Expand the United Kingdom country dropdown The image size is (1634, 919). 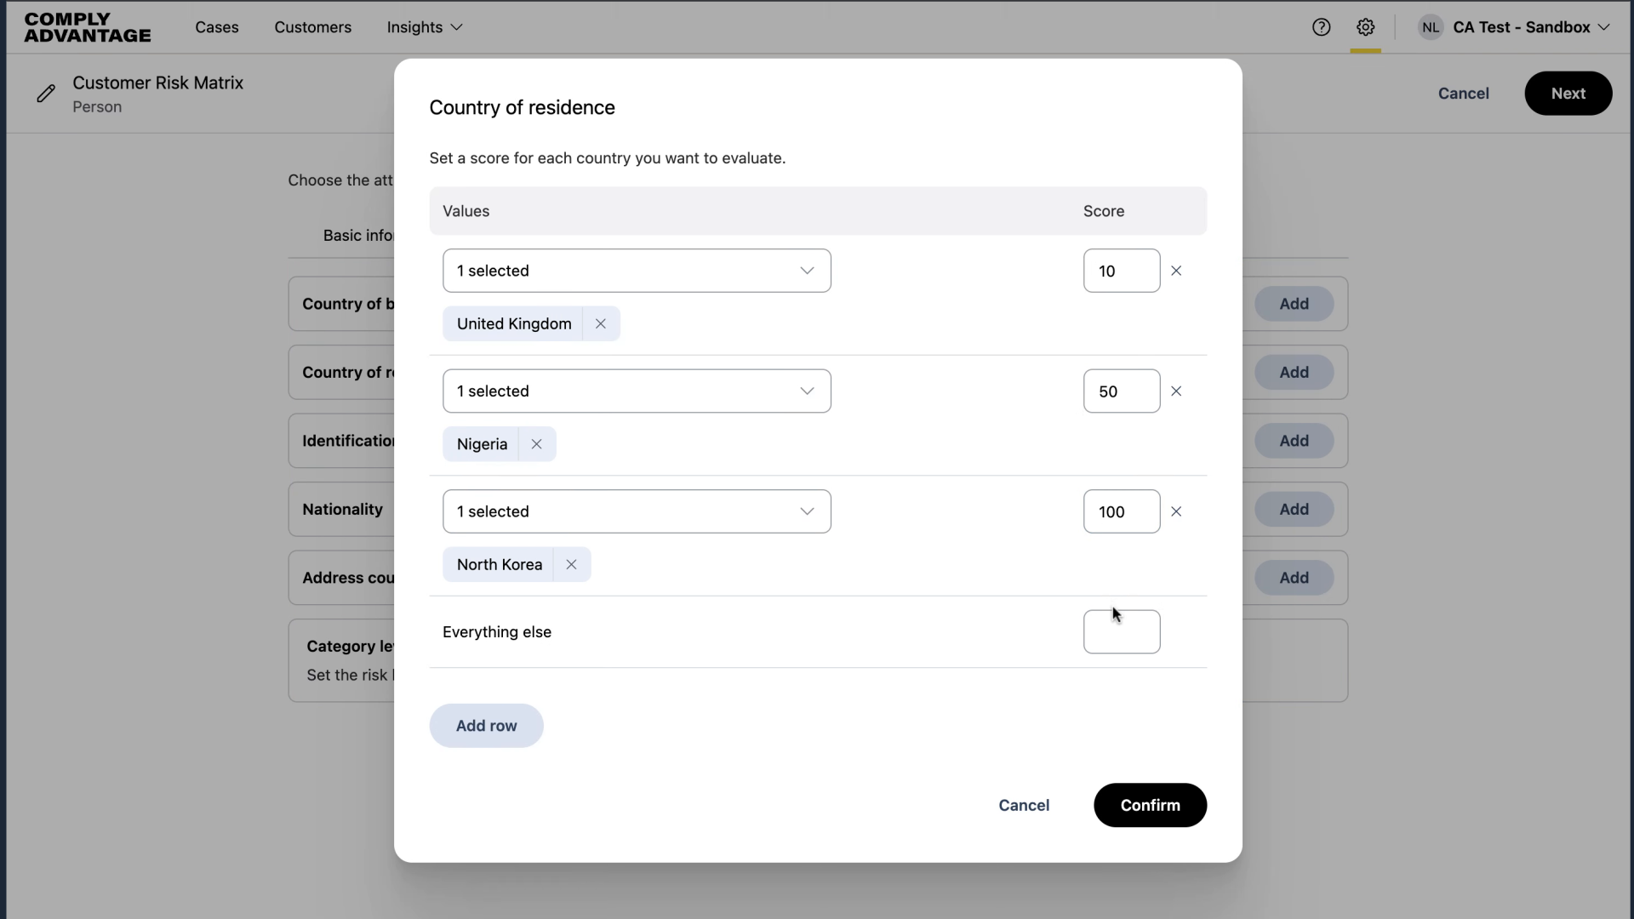pyautogui.click(x=637, y=271)
